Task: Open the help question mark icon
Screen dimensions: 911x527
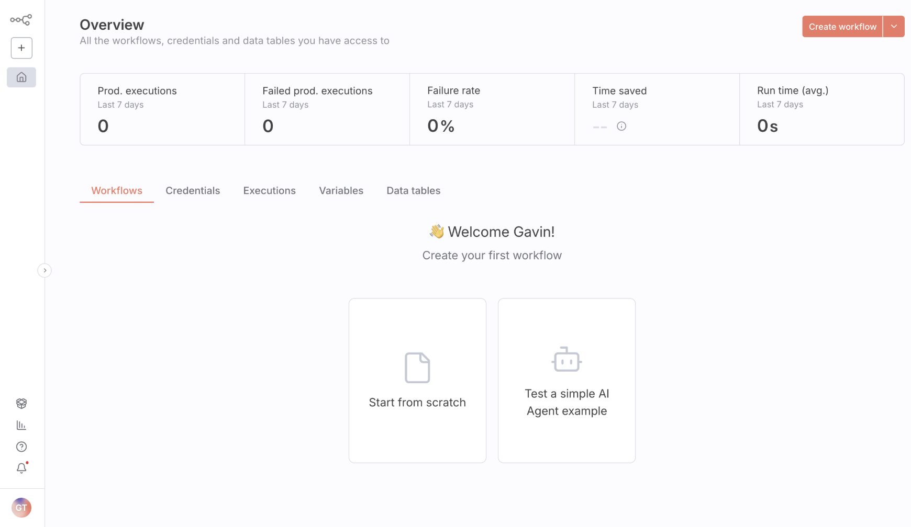Action: click(x=21, y=446)
